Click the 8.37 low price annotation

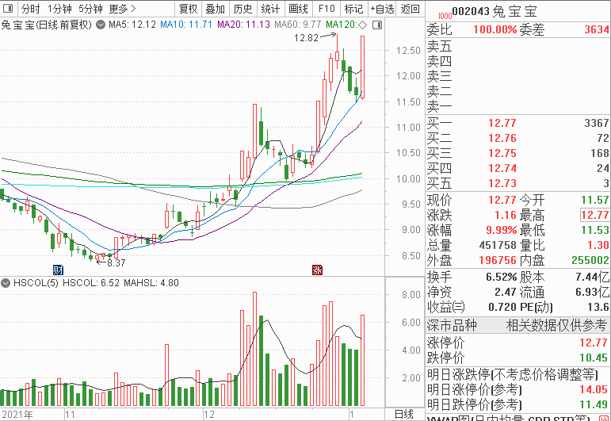[116, 263]
